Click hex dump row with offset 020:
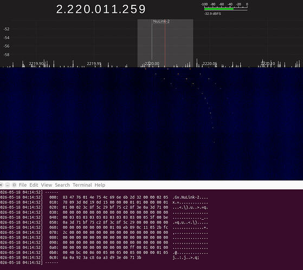Viewport: 303px width, 270px height. pyautogui.click(x=104, y=207)
